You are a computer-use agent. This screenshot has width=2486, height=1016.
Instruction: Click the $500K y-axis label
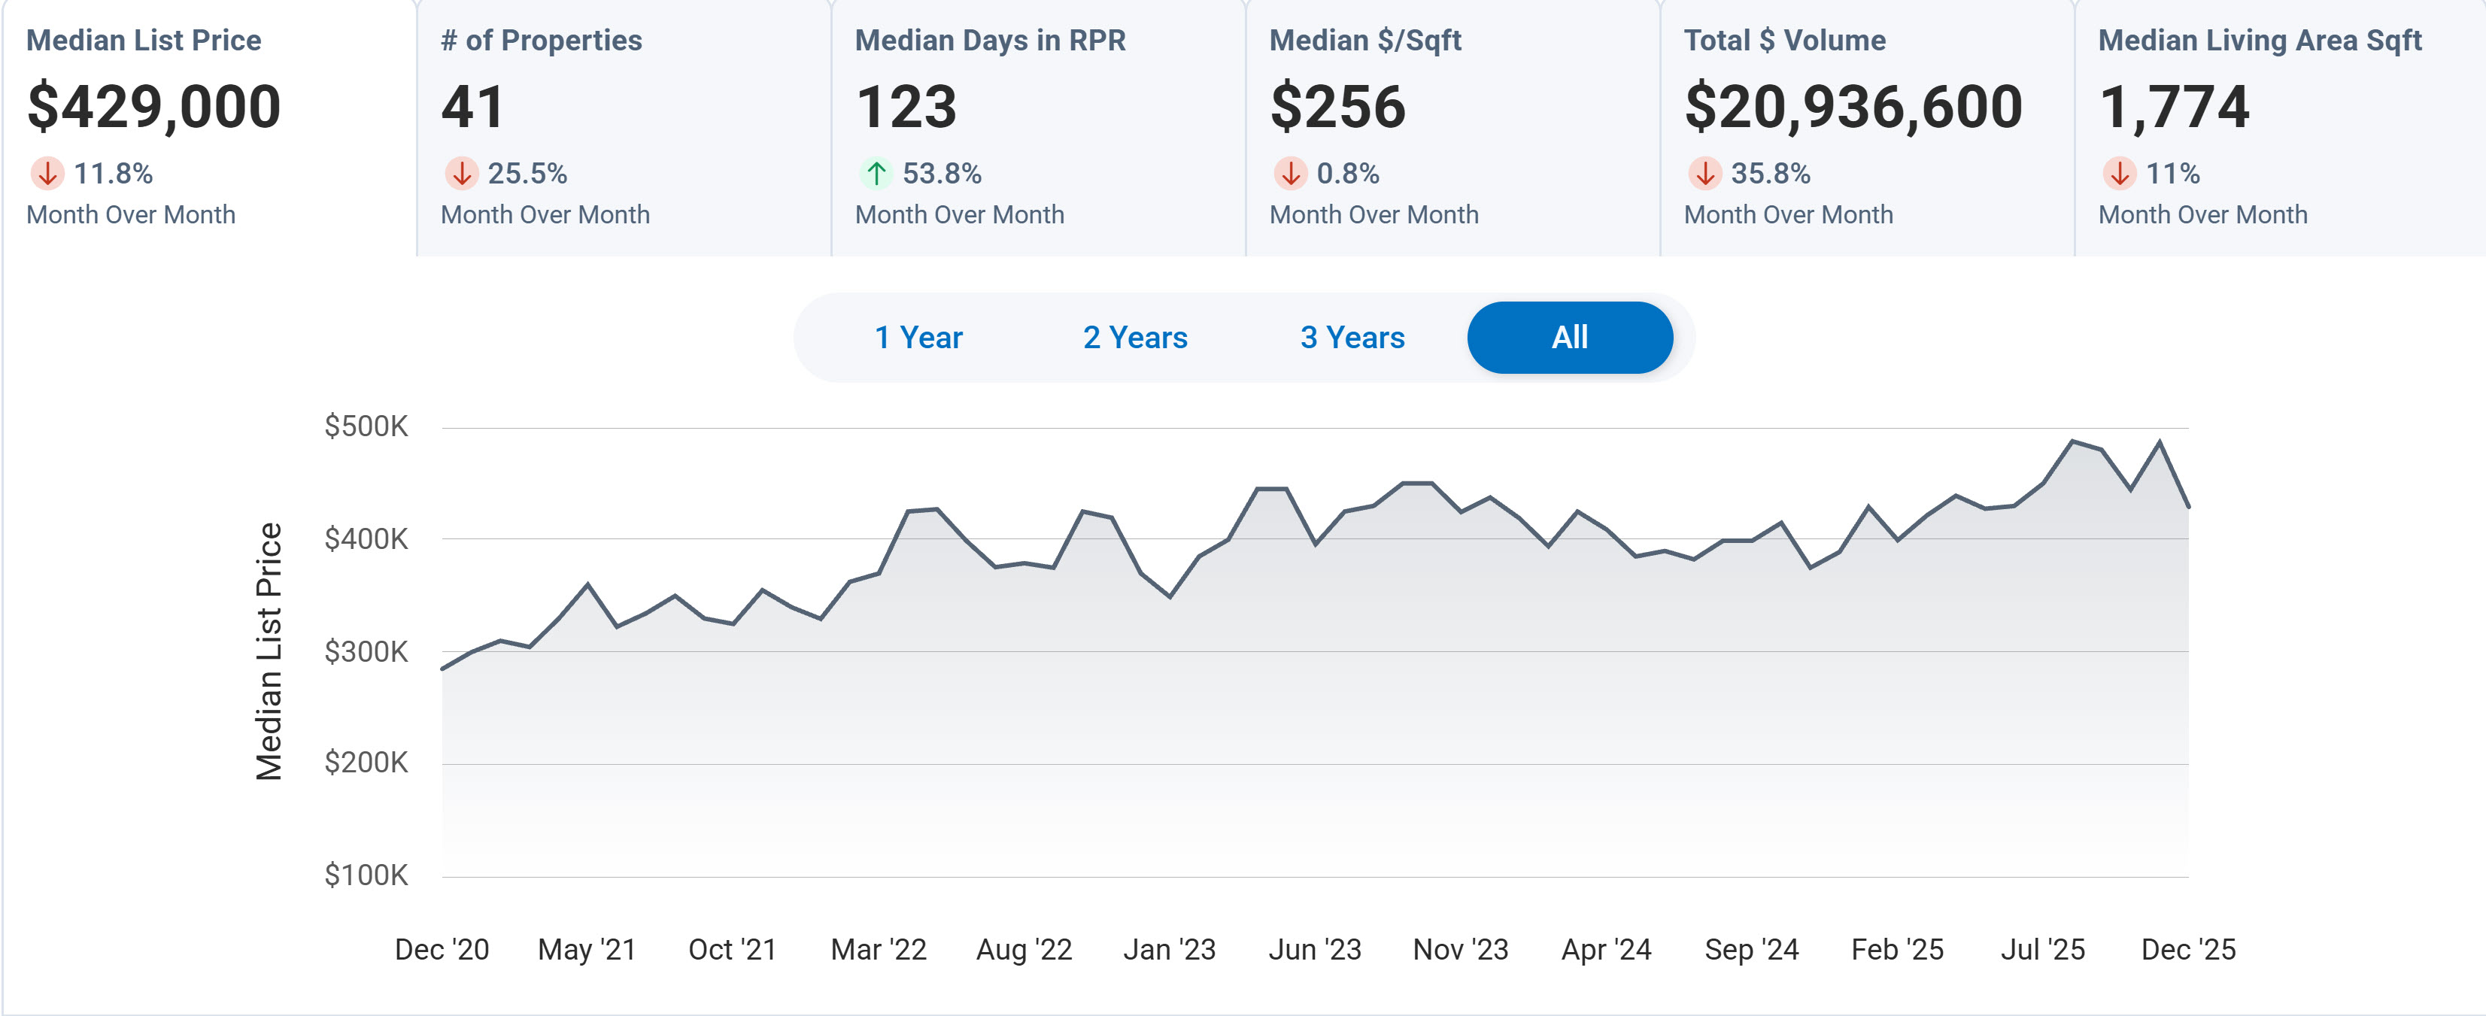coord(366,426)
